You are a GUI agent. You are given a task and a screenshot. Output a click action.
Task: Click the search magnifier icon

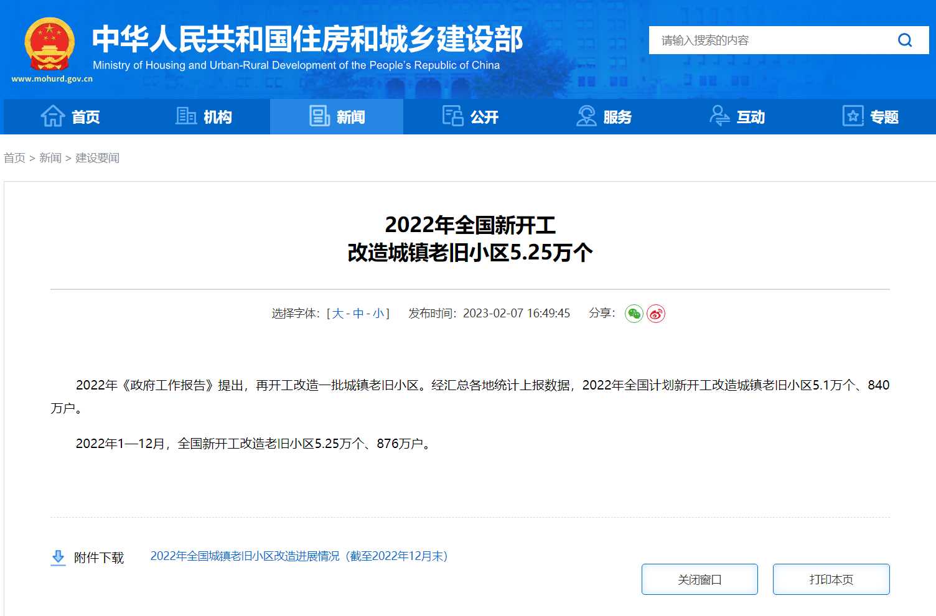pos(905,40)
